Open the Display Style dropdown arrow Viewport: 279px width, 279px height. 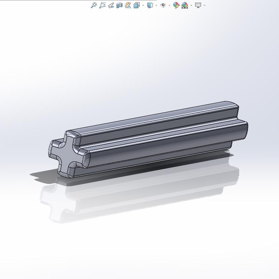point(156,5)
